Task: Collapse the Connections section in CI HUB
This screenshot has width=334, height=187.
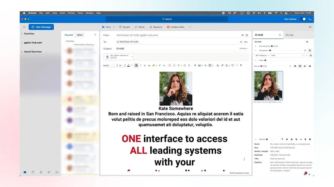Action: pyautogui.click(x=256, y=46)
